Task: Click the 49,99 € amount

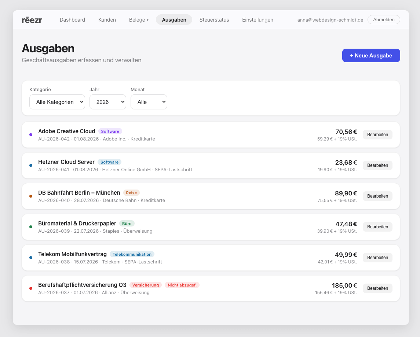Action: tap(346, 255)
